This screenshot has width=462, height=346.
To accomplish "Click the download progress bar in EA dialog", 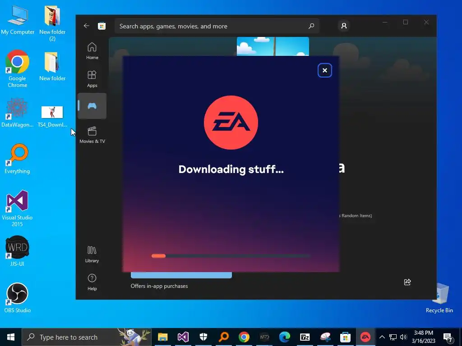I will click(x=231, y=256).
